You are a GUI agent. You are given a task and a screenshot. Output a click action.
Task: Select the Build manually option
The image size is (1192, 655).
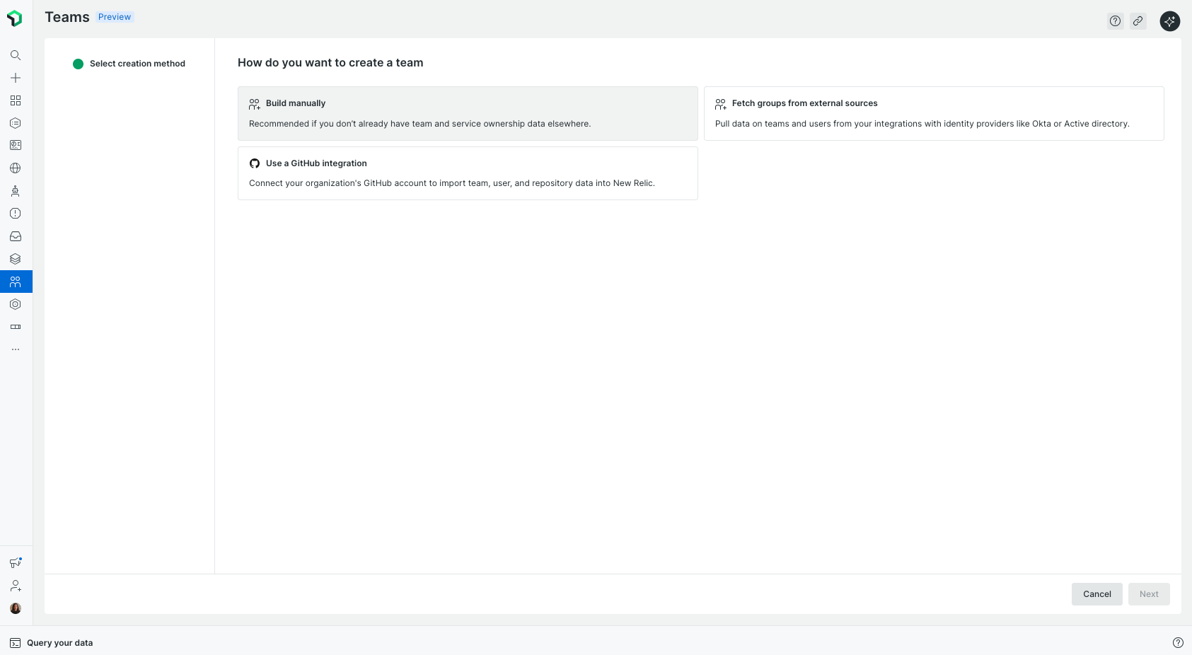pos(468,113)
